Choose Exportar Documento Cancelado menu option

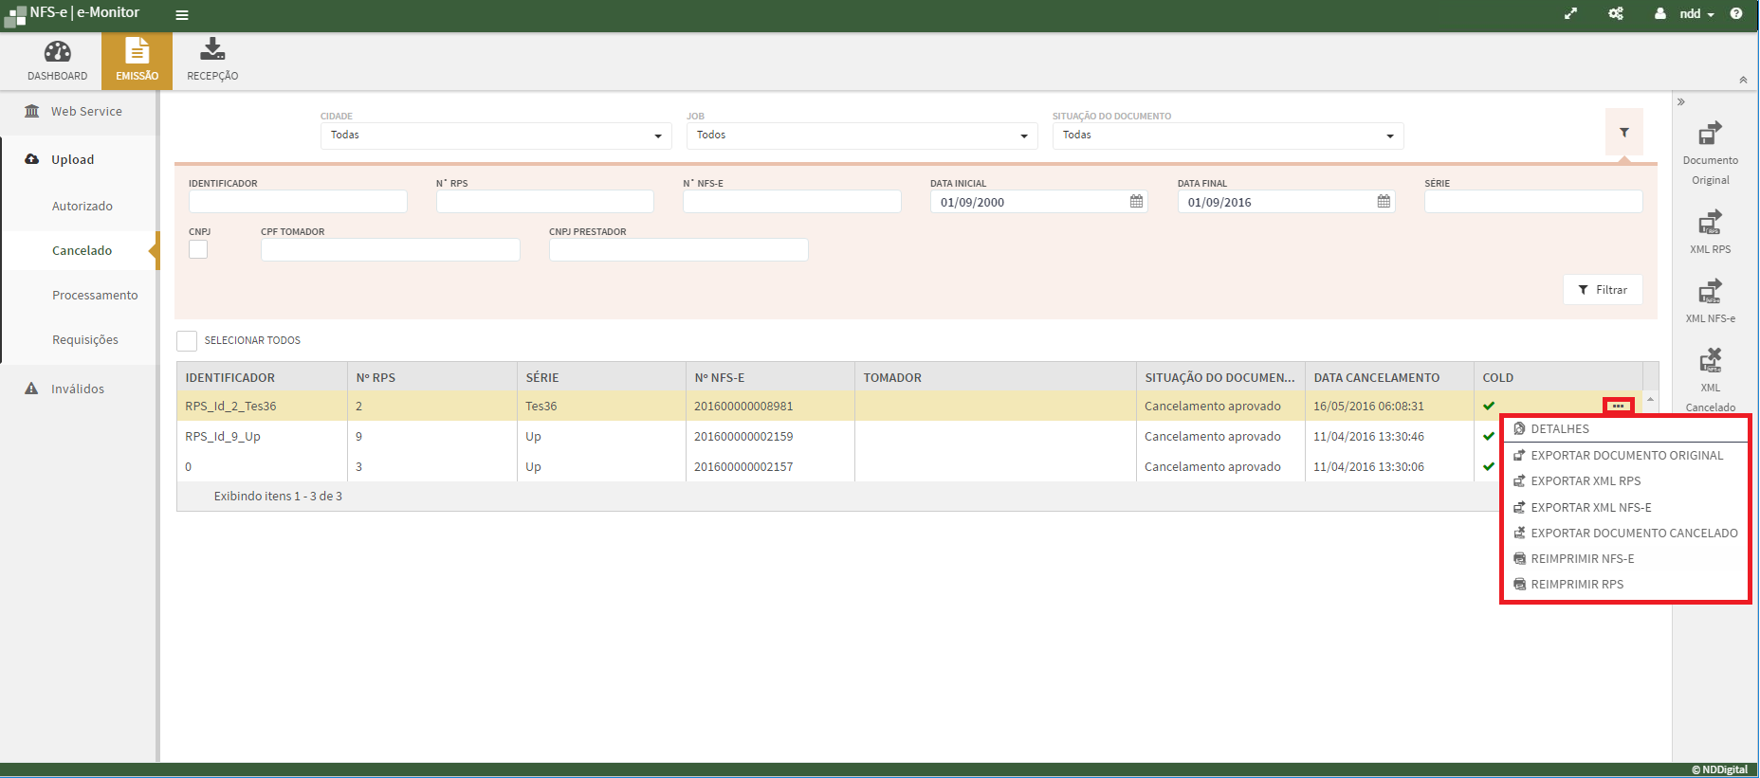[1633, 534]
